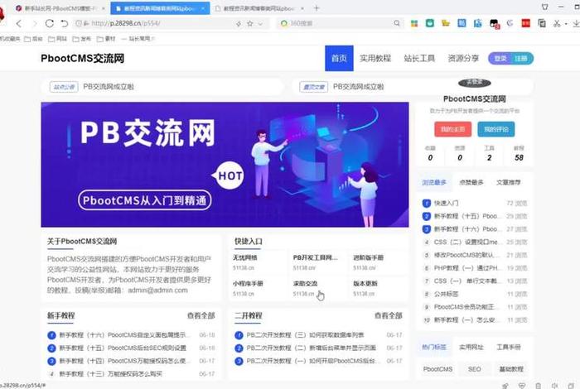Close the active blue browser tab

203,8
